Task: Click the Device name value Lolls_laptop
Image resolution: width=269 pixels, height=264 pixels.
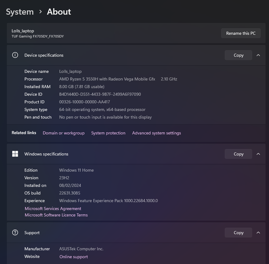Action: (70, 71)
